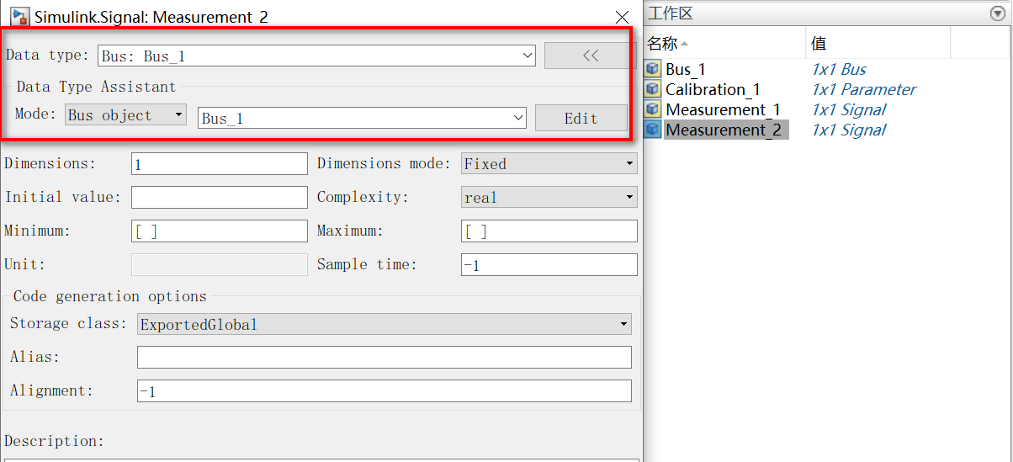Click the Description label
The image size is (1013, 462).
click(55, 441)
